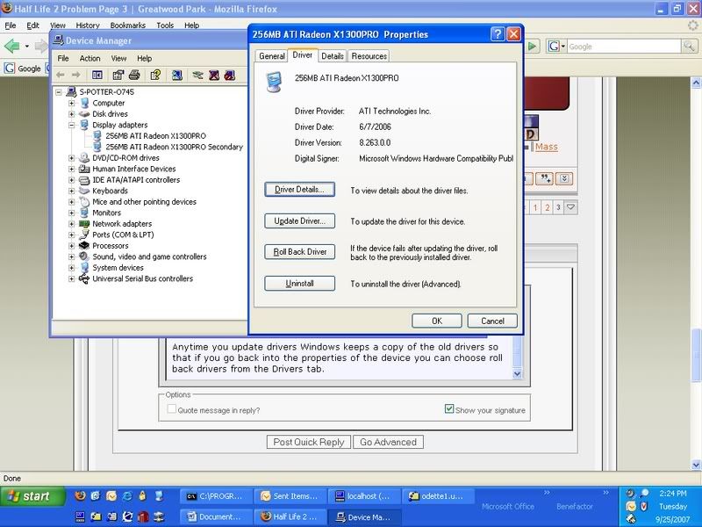This screenshot has height=527, width=702.
Task: Click the Roll Back Driver button
Action: click(299, 252)
